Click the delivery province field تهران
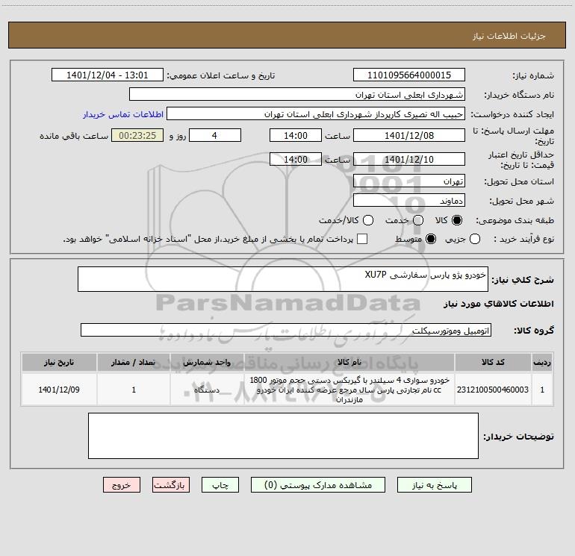Viewport: 575px width, 556px height. (x=409, y=181)
